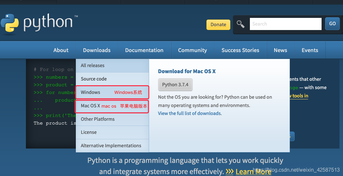Open View the full list of downloads link
The width and height of the screenshot is (343, 176).
189,113
